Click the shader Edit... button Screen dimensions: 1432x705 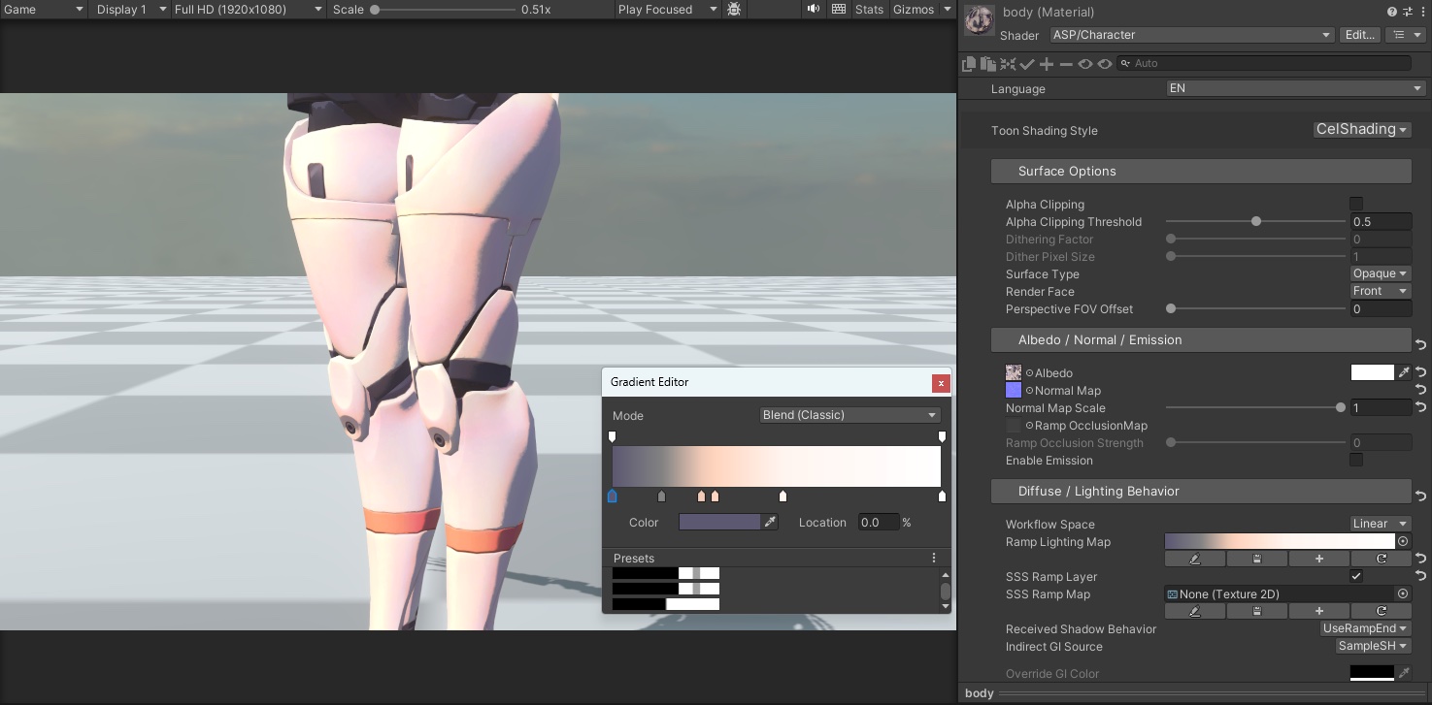pyautogui.click(x=1359, y=35)
